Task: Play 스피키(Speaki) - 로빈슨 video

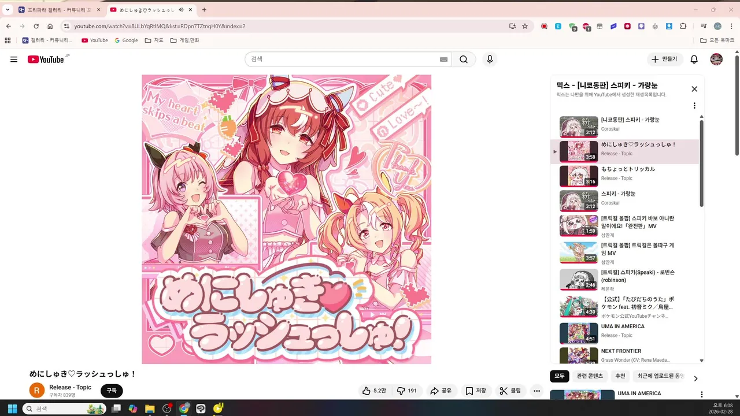Action: coord(626,279)
